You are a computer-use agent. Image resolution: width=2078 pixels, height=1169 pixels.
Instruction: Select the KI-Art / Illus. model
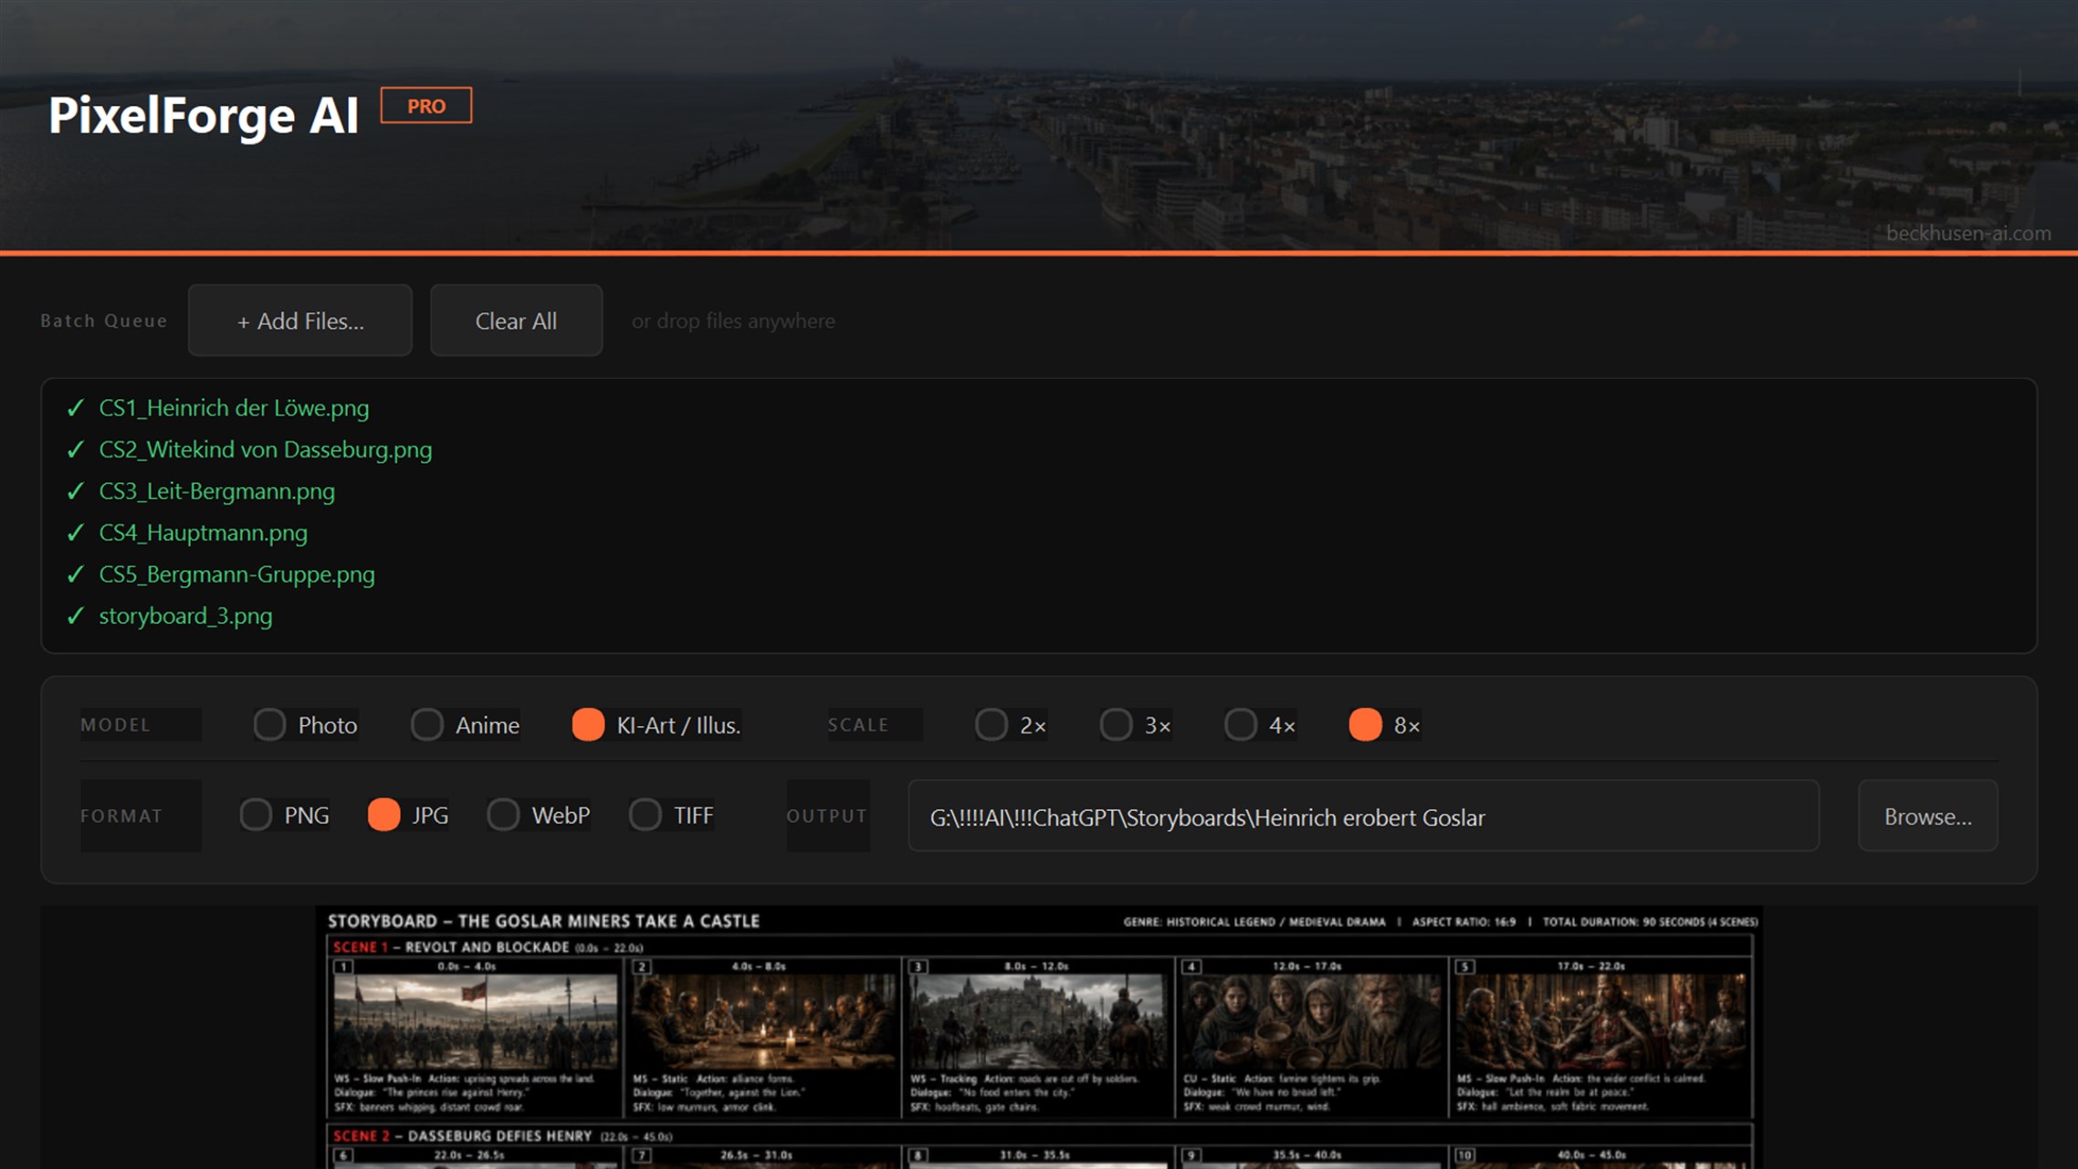(588, 725)
